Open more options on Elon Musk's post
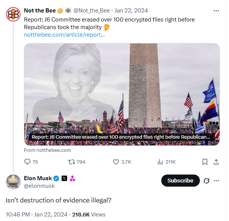The height and width of the screenshot is (221, 229). pyautogui.click(x=217, y=181)
